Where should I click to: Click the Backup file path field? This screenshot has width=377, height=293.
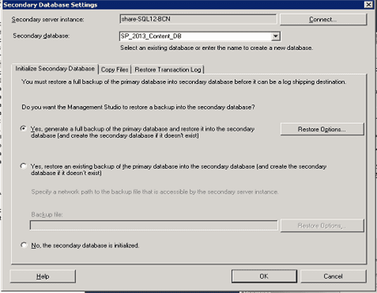[x=154, y=225]
